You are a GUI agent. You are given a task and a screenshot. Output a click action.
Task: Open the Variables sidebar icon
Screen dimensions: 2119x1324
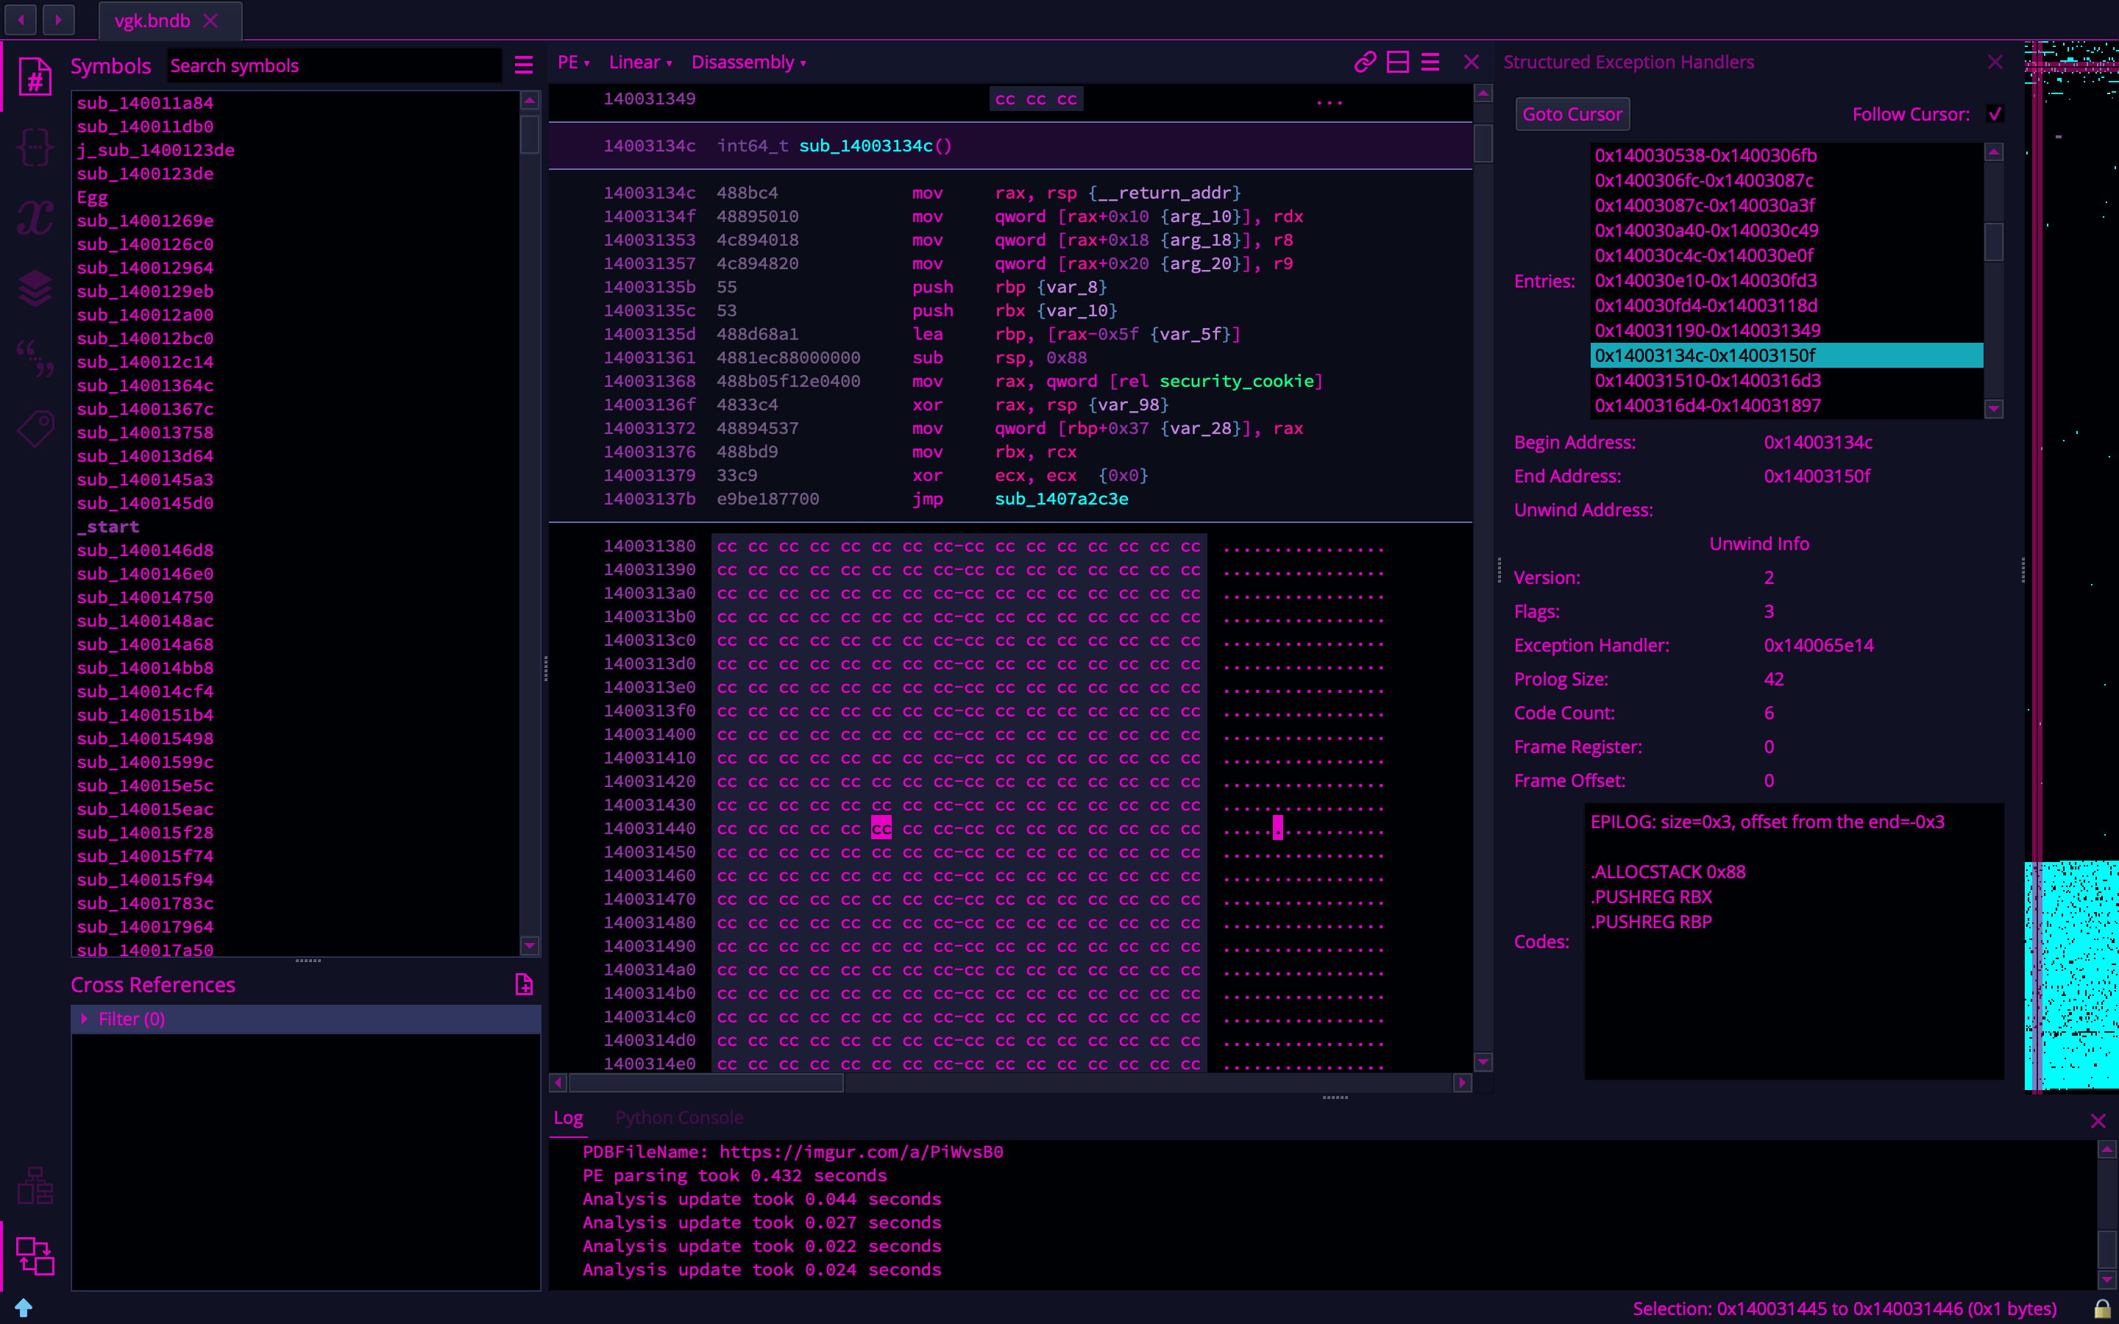(35, 217)
